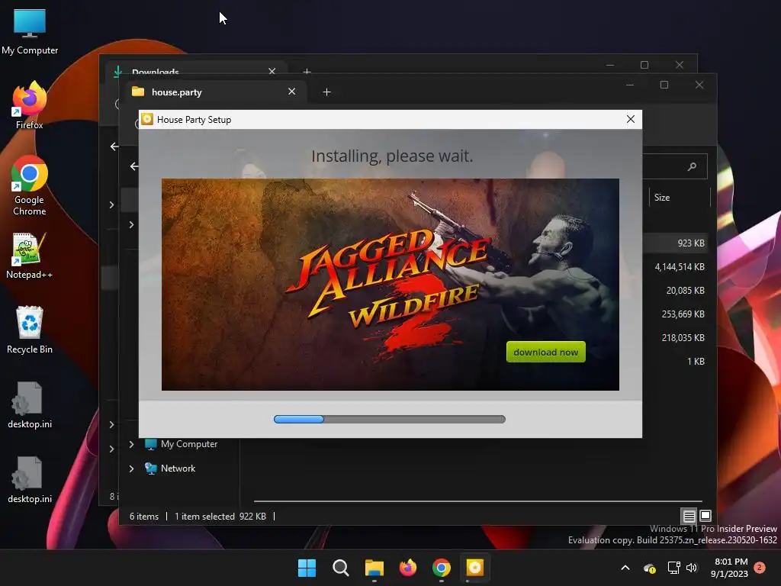
Task: Open Notepad++ desktop shortcut
Action: [30, 255]
